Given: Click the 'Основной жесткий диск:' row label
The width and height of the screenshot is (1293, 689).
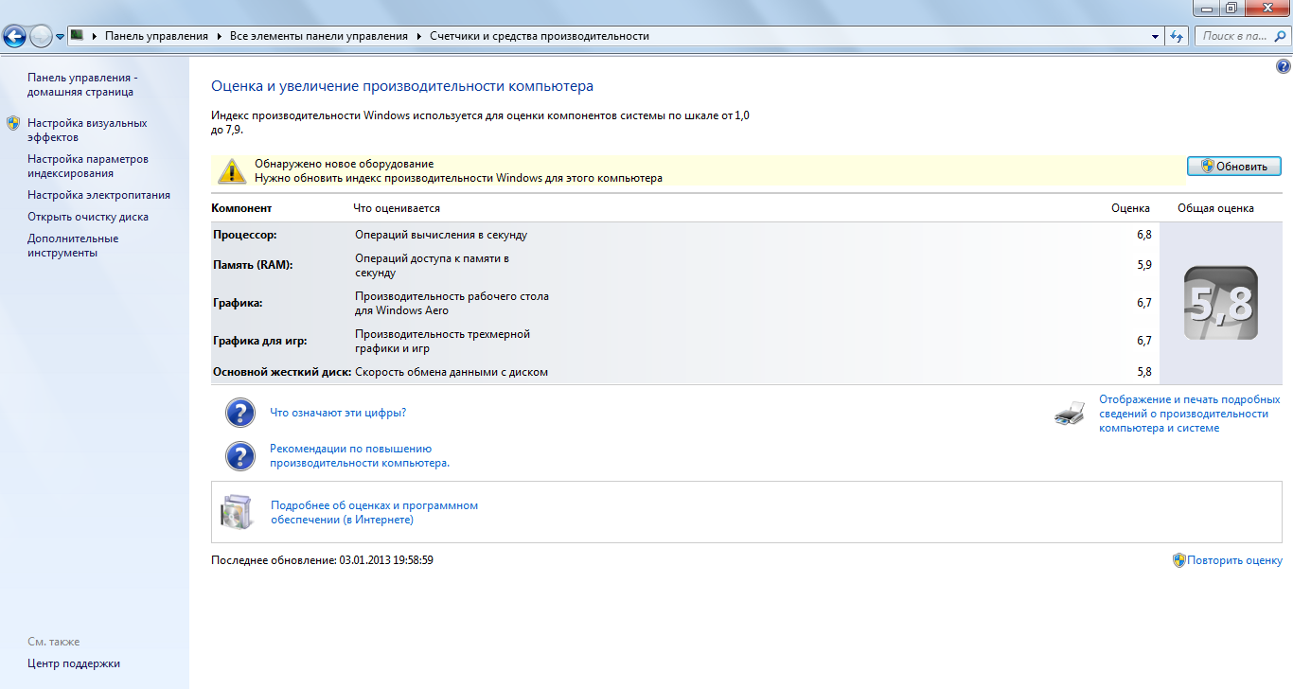Looking at the screenshot, I should (x=282, y=372).
